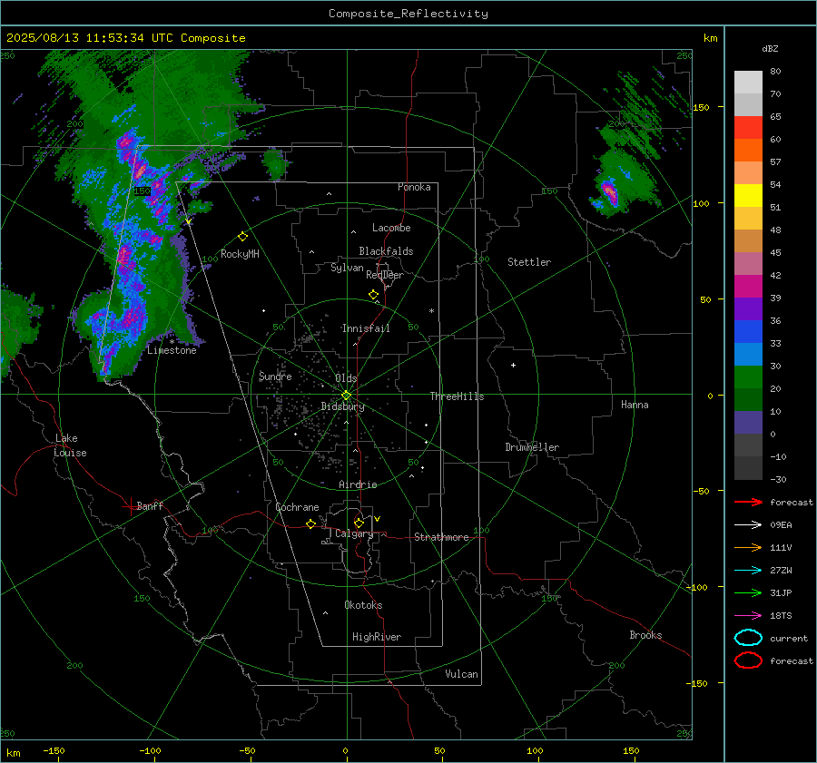Click the 'HighRiver' map label
Screen dimensions: 817x763
click(x=376, y=637)
